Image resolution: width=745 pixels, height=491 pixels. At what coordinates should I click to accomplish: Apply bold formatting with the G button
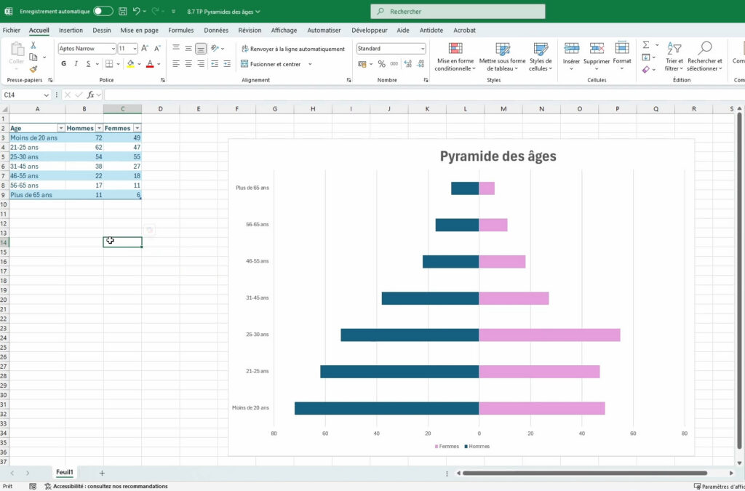point(63,64)
